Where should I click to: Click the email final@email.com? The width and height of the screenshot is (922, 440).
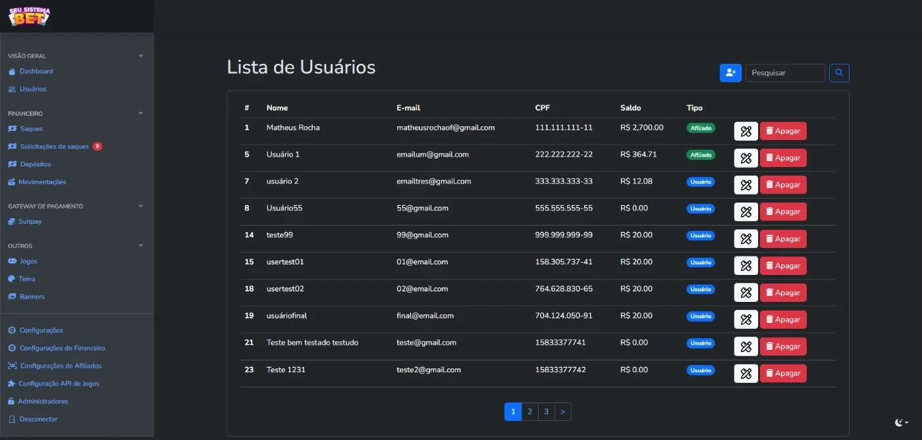coord(425,316)
